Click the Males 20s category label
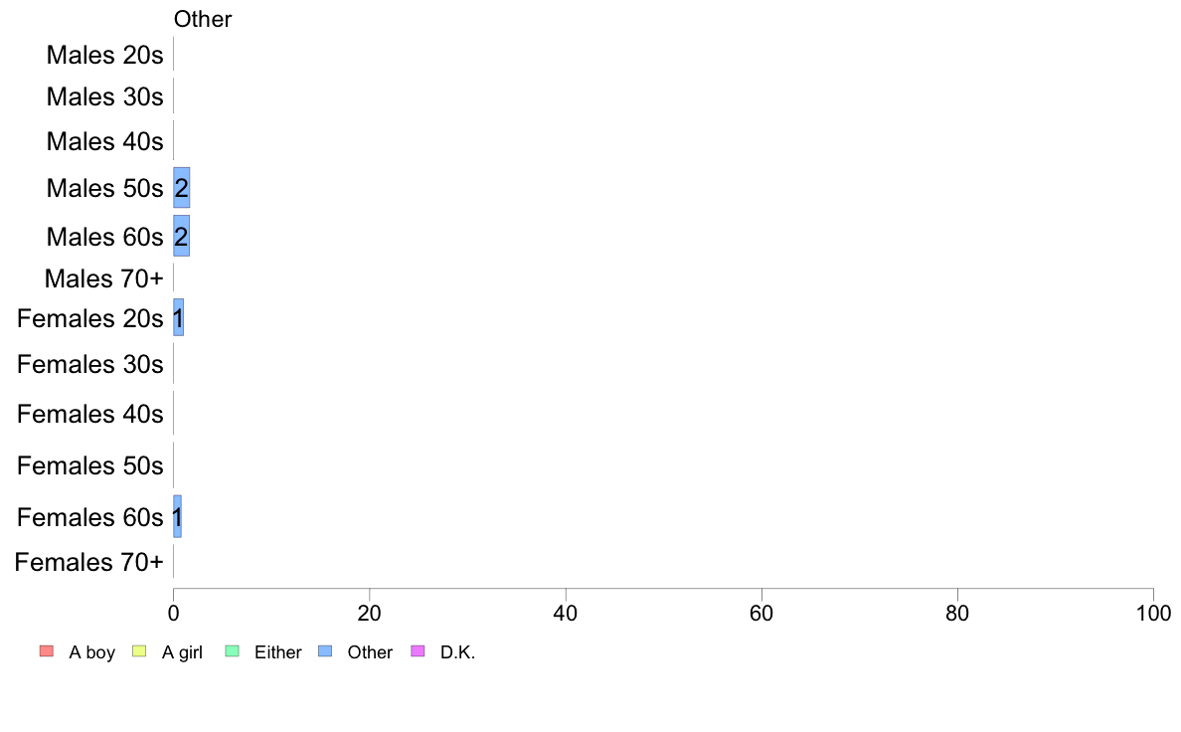 [x=104, y=55]
